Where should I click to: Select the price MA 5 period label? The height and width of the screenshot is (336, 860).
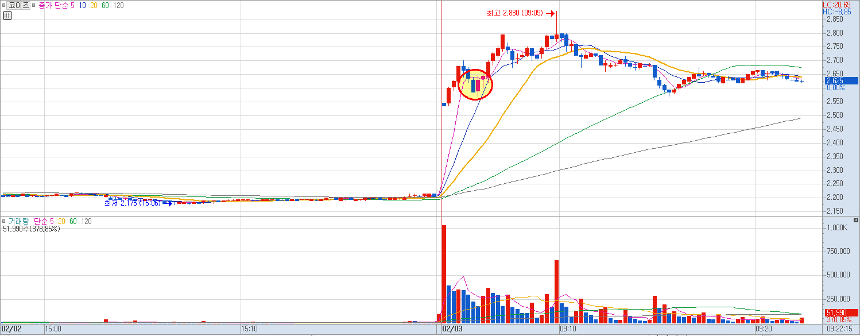point(72,5)
